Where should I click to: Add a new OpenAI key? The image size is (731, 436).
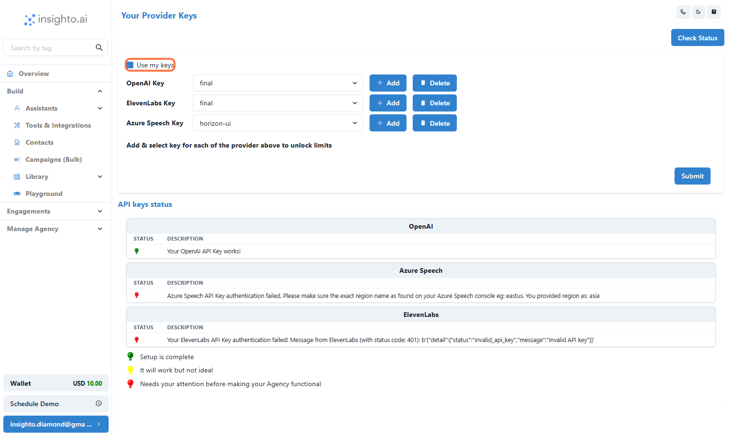[388, 83]
